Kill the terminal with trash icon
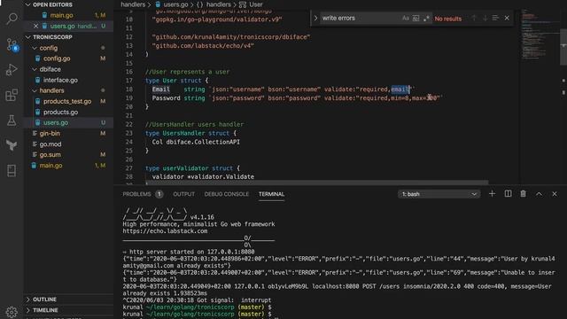This screenshot has width=567, height=319. [x=524, y=194]
